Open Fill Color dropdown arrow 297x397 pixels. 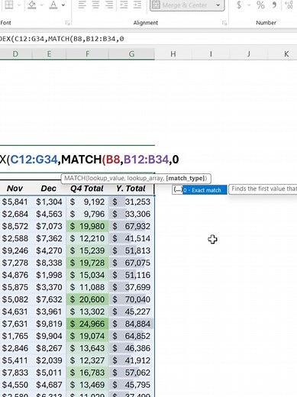coord(41,5)
